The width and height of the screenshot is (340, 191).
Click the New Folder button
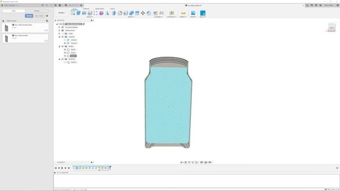[x=39, y=16]
